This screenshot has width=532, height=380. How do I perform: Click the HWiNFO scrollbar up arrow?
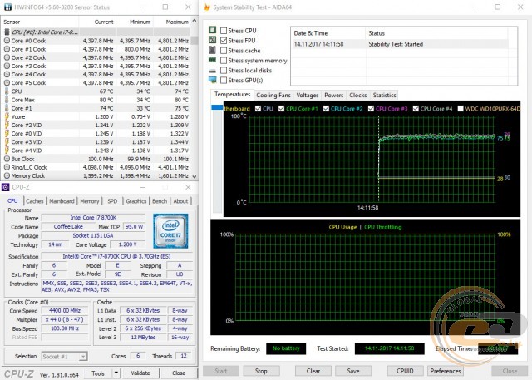pyautogui.click(x=194, y=21)
